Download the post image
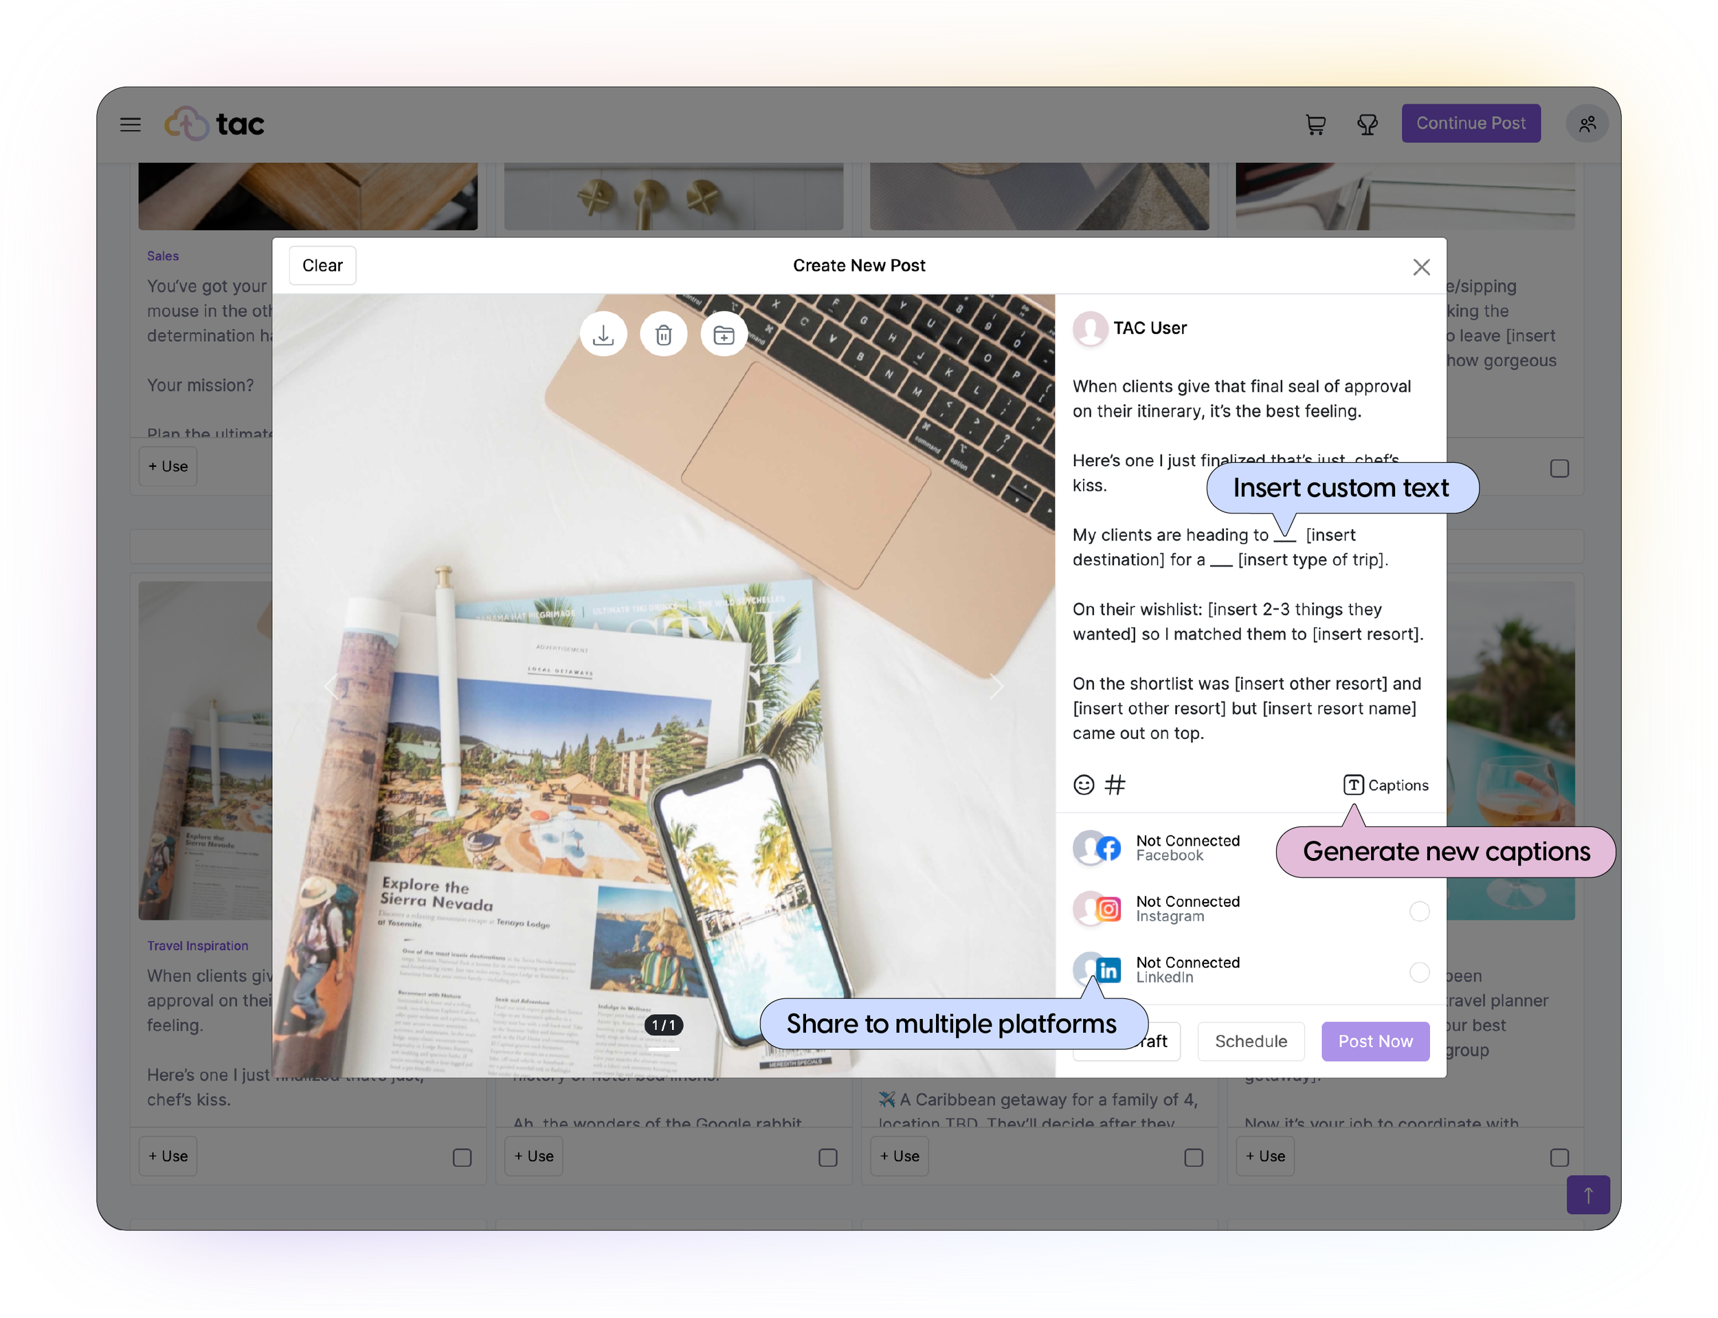The height and width of the screenshot is (1318, 1718). (603, 335)
